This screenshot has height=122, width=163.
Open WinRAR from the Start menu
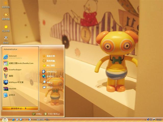tap(10, 89)
